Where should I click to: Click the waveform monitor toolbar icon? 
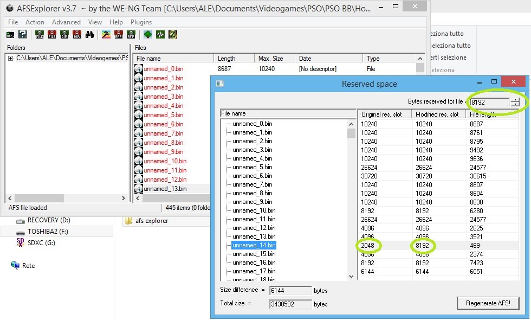(160, 35)
